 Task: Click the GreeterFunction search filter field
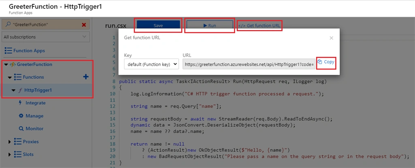[46, 24]
